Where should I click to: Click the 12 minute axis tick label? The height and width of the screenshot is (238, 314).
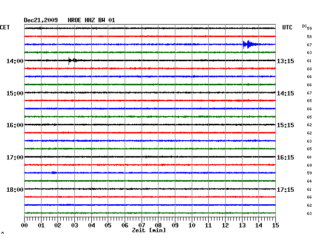[225, 225]
